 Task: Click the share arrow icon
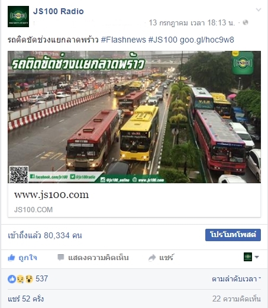(152, 258)
